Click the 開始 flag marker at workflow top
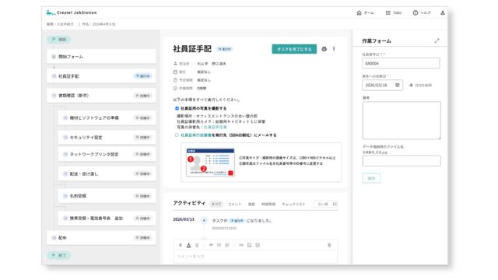This screenshot has height=280, width=498. tap(59, 40)
